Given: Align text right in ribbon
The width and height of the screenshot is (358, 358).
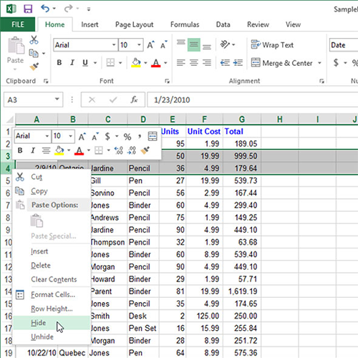Looking at the screenshot, I should pyautogui.click(x=207, y=63).
